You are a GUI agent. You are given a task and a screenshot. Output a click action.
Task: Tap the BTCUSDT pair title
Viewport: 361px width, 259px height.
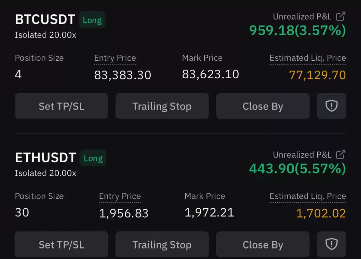[45, 20]
